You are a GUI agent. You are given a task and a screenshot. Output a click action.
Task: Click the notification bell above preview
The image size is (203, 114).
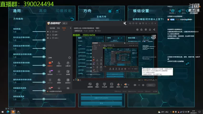pos(150,30)
